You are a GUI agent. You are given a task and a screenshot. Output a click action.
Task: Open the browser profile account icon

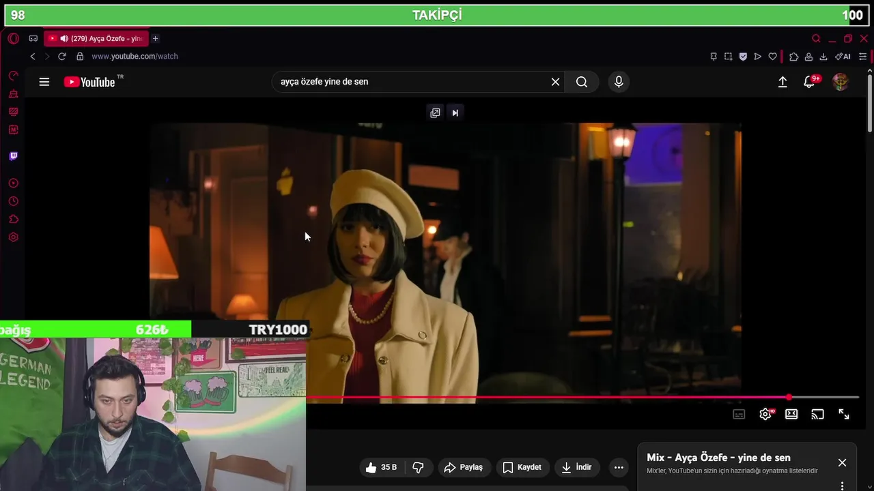808,57
